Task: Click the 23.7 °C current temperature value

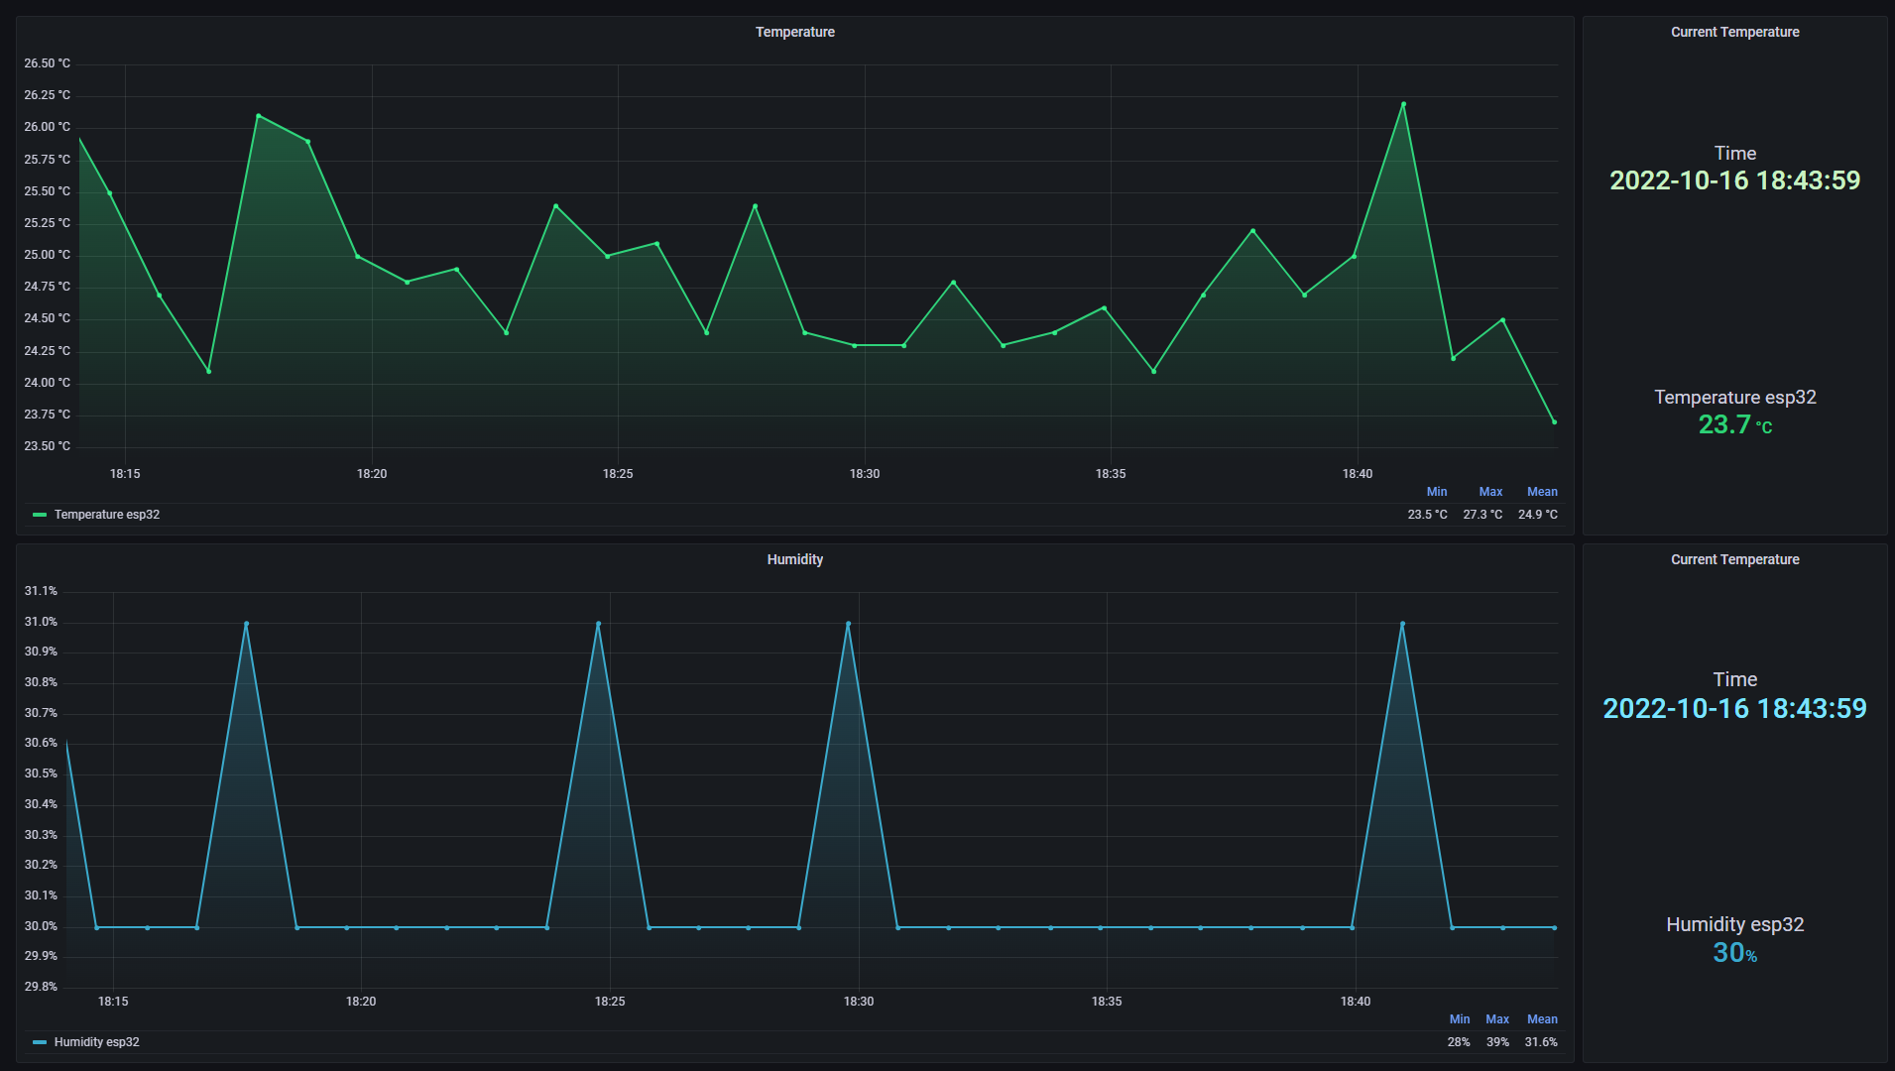Action: click(1734, 424)
